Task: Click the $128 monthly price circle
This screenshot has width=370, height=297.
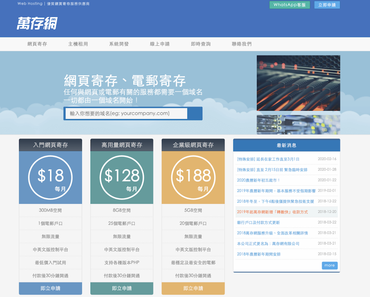Action: [x=122, y=178]
